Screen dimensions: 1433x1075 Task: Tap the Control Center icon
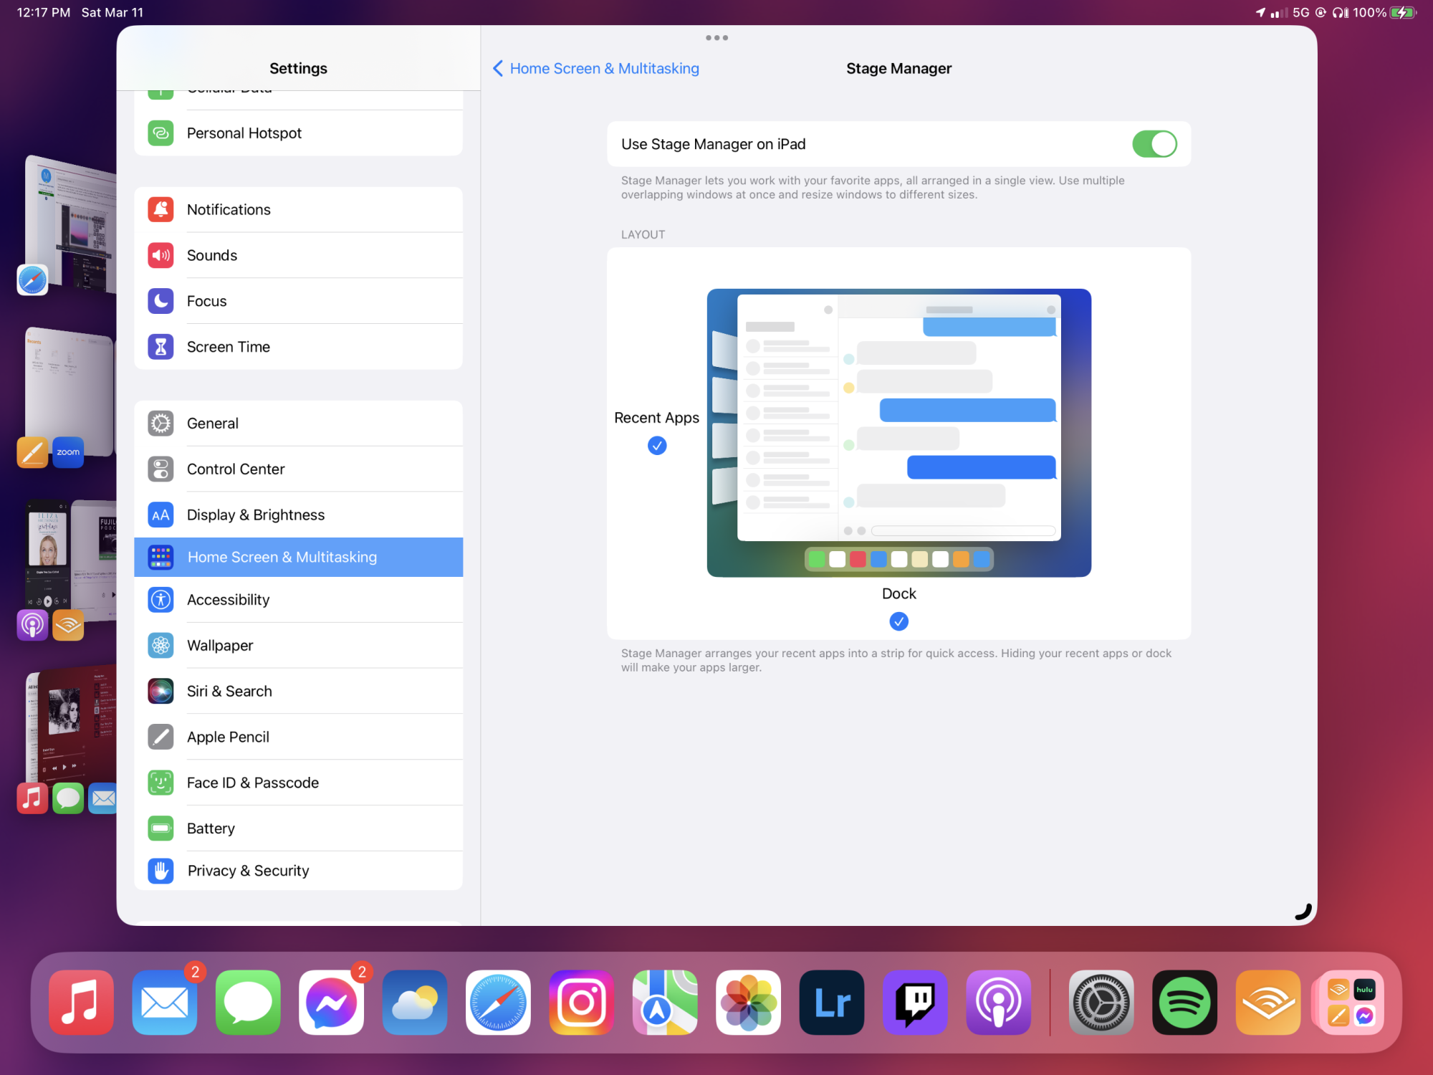point(160,469)
